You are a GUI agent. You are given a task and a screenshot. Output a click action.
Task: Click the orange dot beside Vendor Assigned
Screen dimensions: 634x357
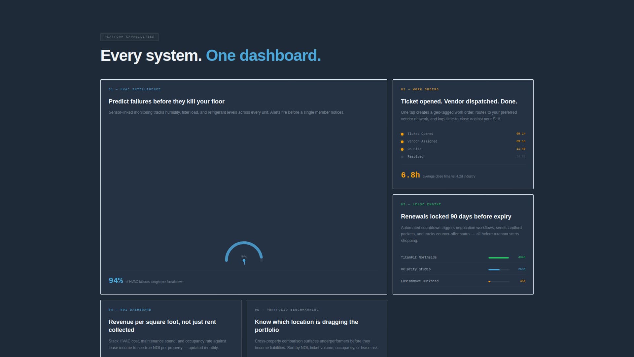tap(402, 142)
